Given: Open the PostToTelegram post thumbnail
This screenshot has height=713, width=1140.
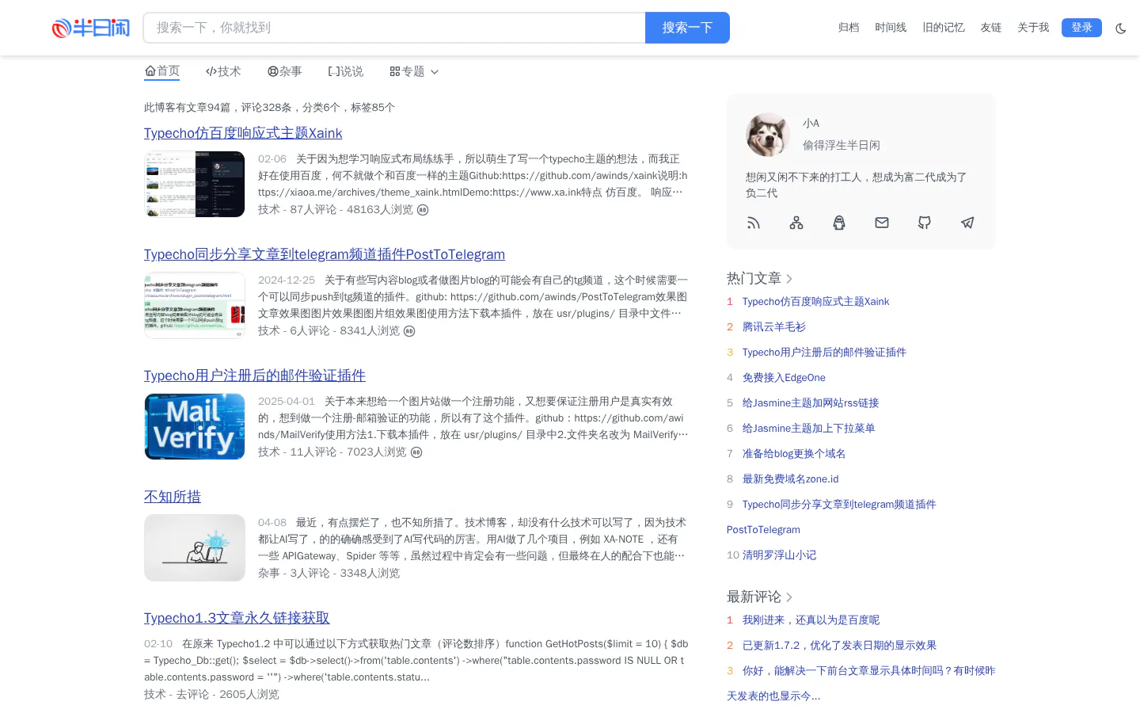Looking at the screenshot, I should coord(195,306).
